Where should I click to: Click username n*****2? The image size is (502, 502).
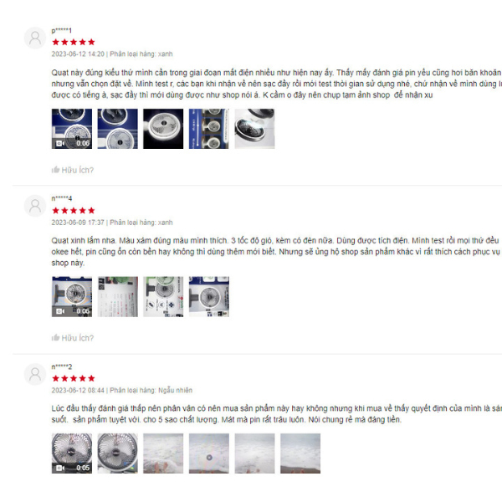click(x=61, y=367)
